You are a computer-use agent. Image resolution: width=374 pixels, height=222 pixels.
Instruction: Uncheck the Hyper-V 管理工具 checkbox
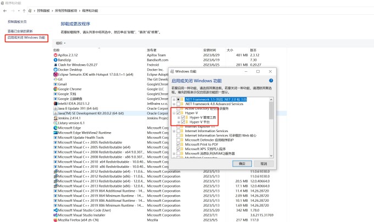tap(183, 117)
